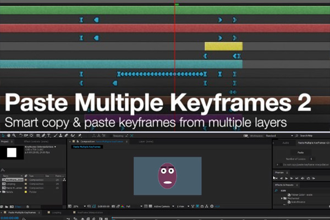This screenshot has width=330, height=220.
Task: Click Last Frame button in Preview panel
Action: coord(297,178)
